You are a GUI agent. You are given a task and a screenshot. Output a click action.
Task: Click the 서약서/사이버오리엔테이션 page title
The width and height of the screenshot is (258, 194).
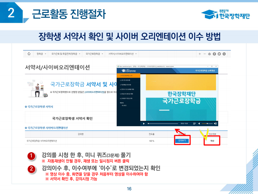pos(58,67)
